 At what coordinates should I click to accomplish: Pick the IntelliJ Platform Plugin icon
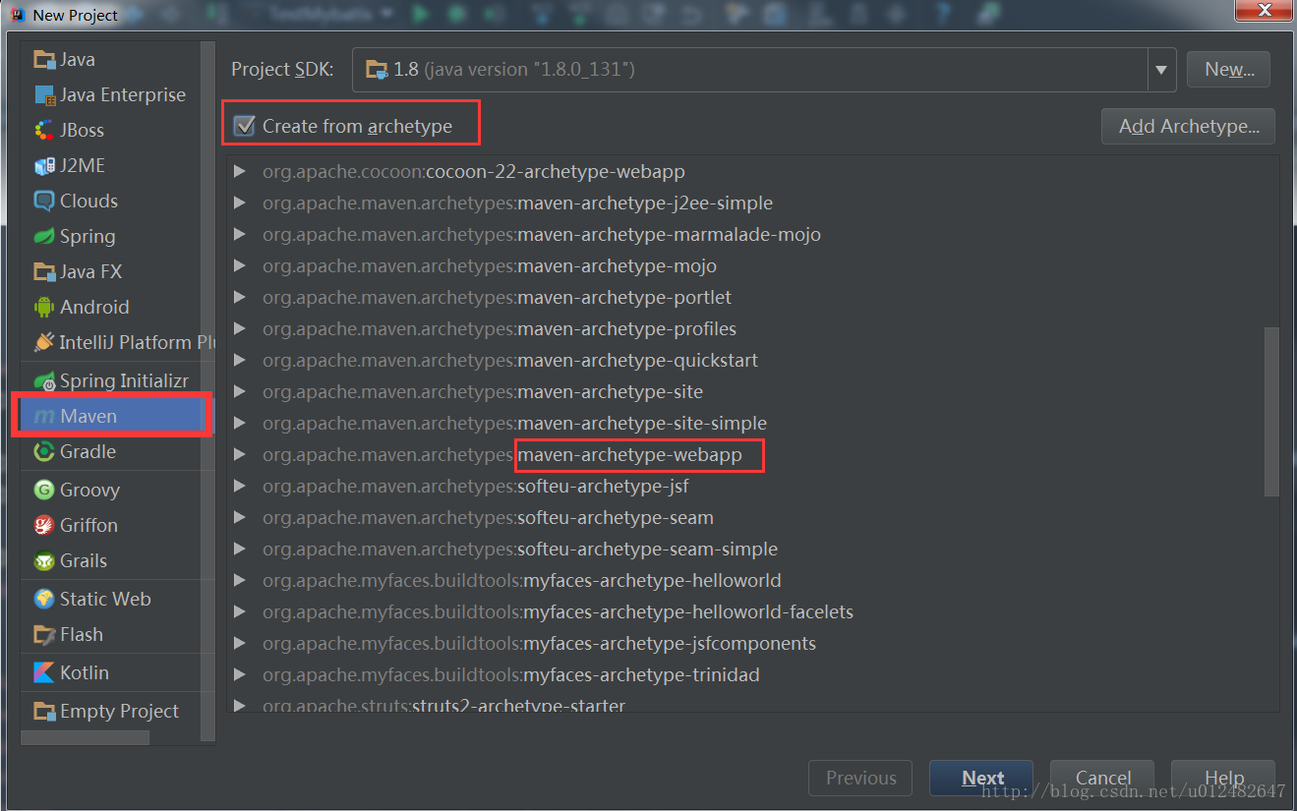44,342
